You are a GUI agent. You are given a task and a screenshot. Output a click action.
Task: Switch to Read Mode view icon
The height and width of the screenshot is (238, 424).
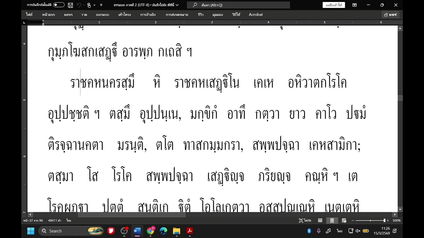pyautogui.click(x=320, y=220)
